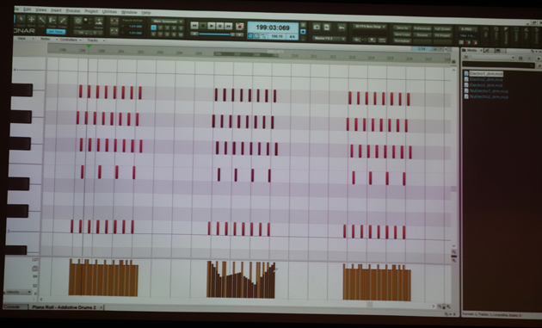542x328 pixels.
Task: Open the Controllers dropdown menu
Action: pyautogui.click(x=71, y=40)
